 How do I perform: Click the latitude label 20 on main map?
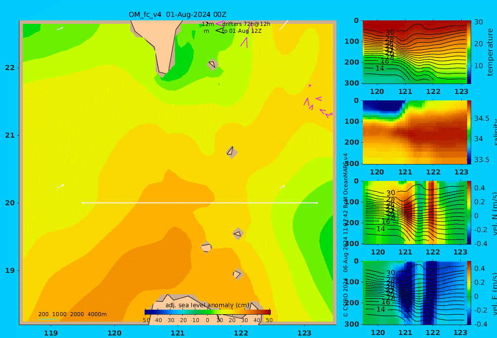click(x=10, y=203)
